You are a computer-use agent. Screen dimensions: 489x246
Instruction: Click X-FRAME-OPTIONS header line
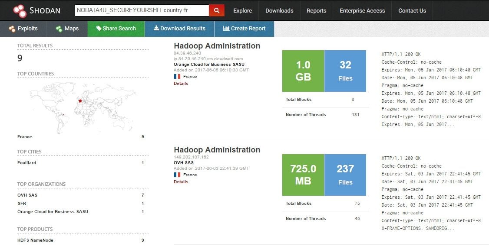[x=418, y=228]
